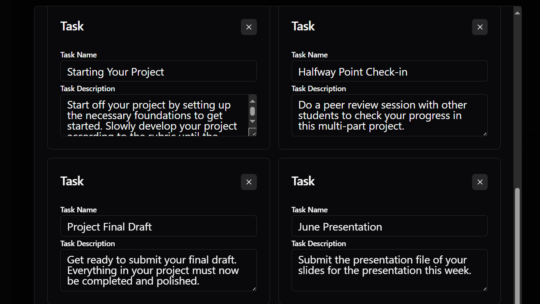Click down arrow in Starting Your Project description
This screenshot has width=540, height=304.
pyautogui.click(x=253, y=122)
